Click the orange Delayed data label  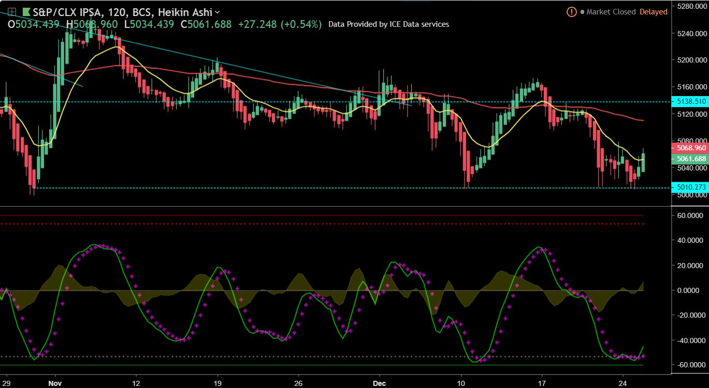654,11
